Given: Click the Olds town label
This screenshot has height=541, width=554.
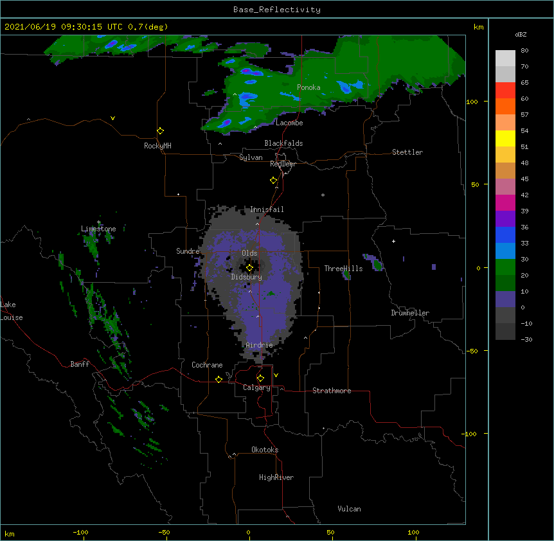Looking at the screenshot, I should click(x=249, y=253).
